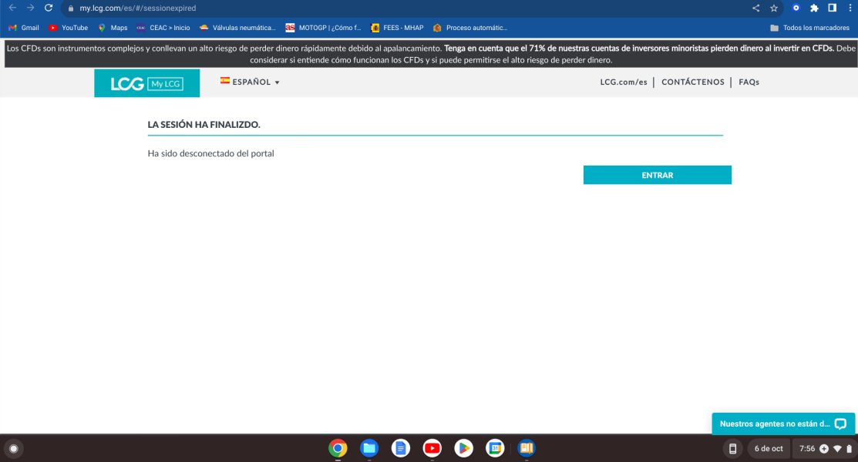This screenshot has height=462, width=858.
Task: Open the MOTOGP bookmark
Action: (x=323, y=28)
